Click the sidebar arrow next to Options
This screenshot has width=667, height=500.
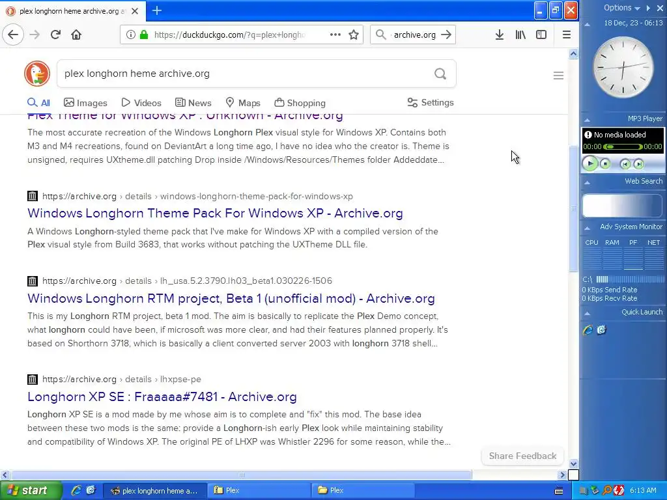(x=648, y=8)
